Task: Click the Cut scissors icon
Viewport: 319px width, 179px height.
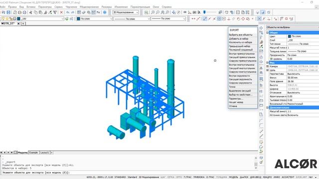Action: (31, 12)
